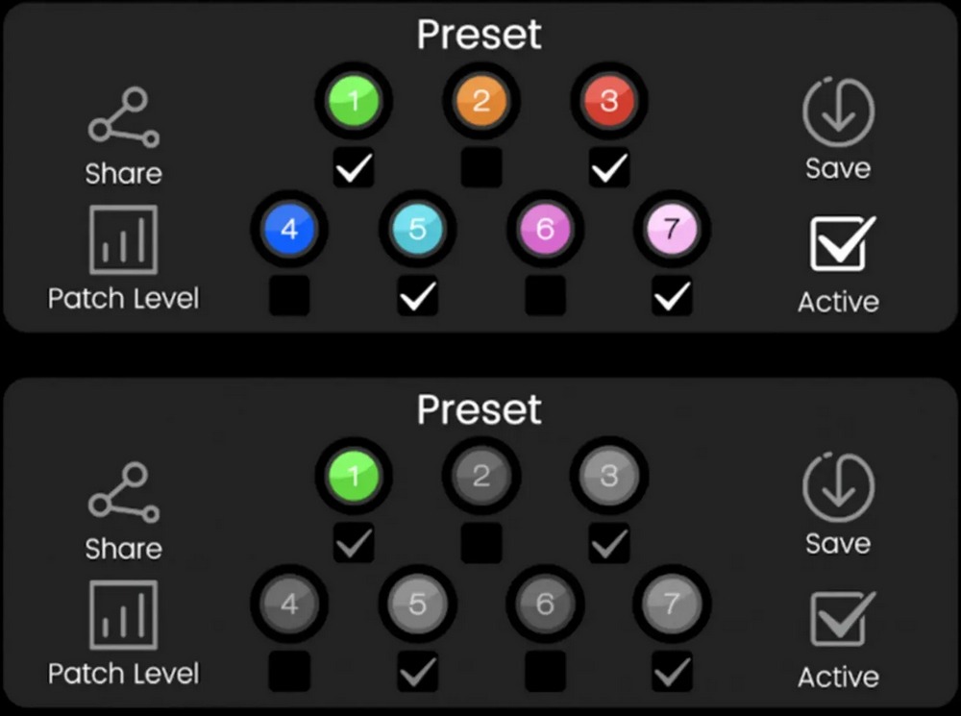Click the dimmed Share icon in the bottom panel
The width and height of the screenshot is (961, 716).
click(124, 492)
